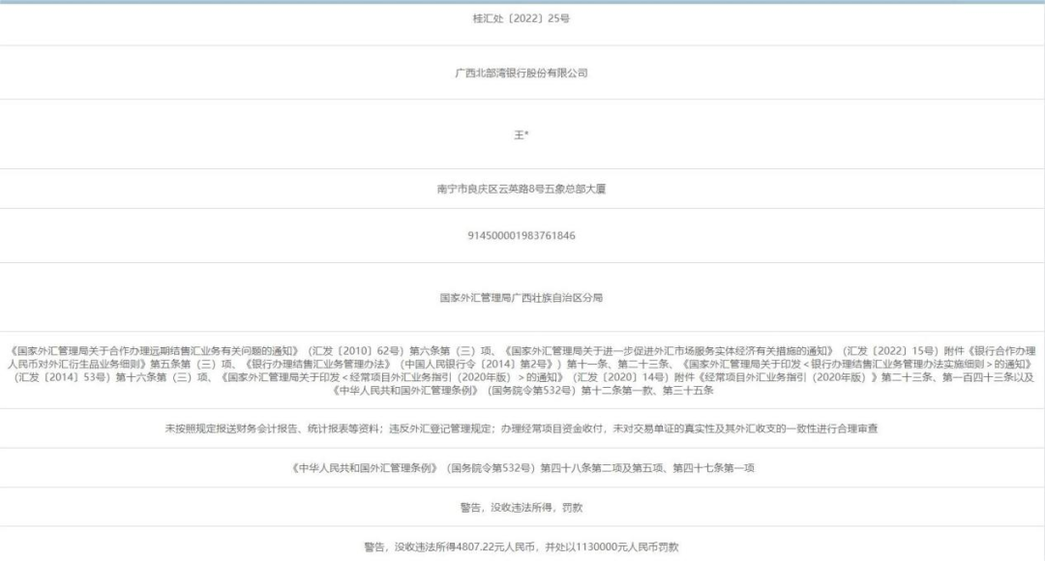
Task: Click the regulation paragraph starting 《国家外汇管理局关于合作办理远期结售汇
Action: (522, 370)
